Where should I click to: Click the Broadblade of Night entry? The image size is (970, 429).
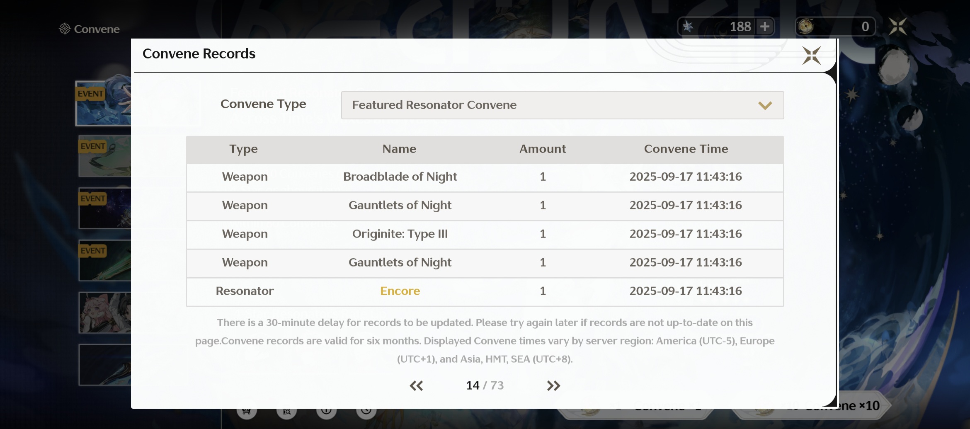400,177
